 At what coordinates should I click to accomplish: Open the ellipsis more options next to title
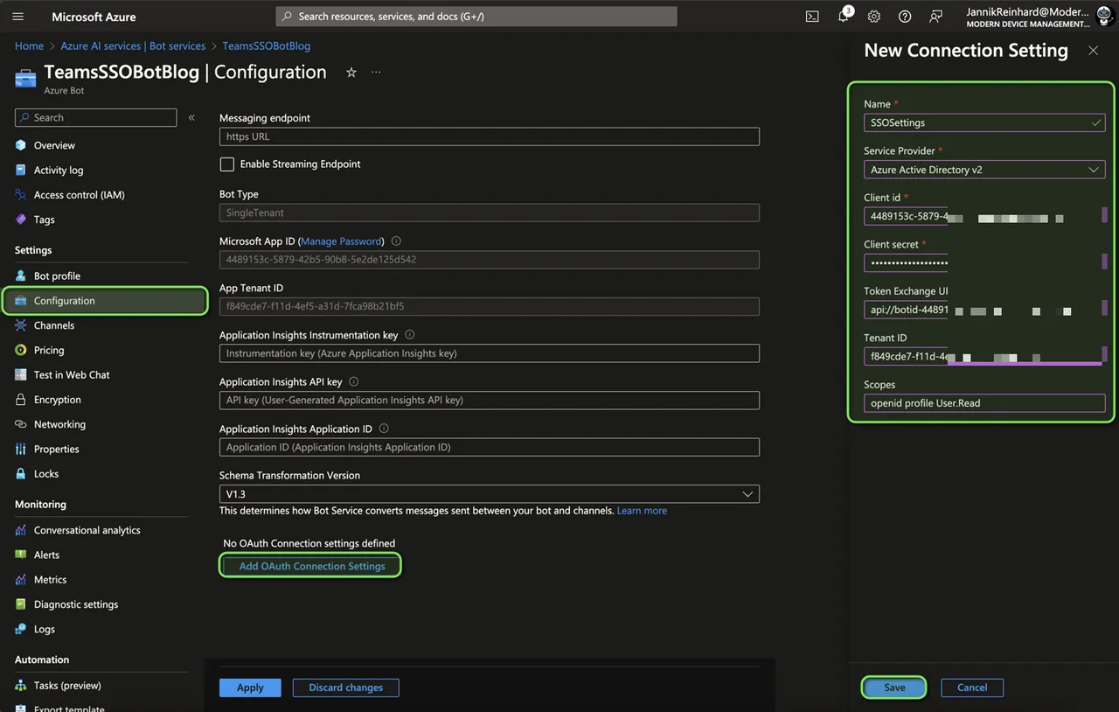point(376,73)
